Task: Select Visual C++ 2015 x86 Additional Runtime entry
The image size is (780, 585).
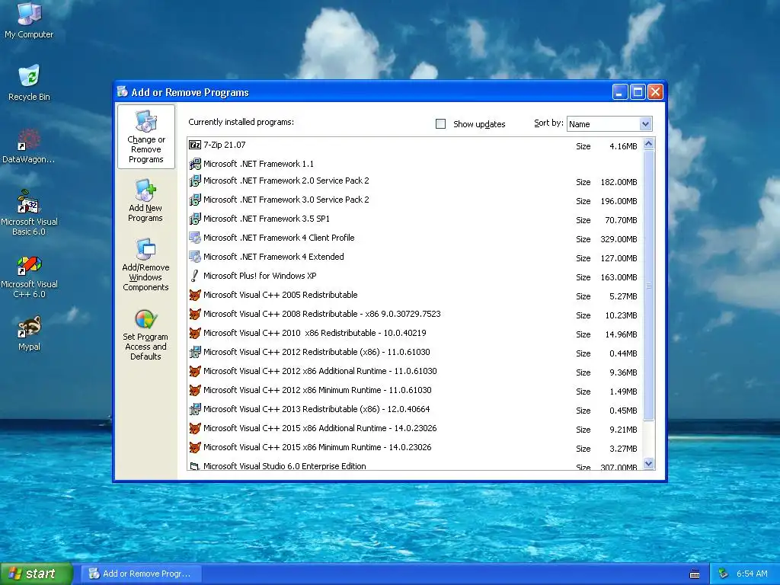Action: (x=320, y=428)
